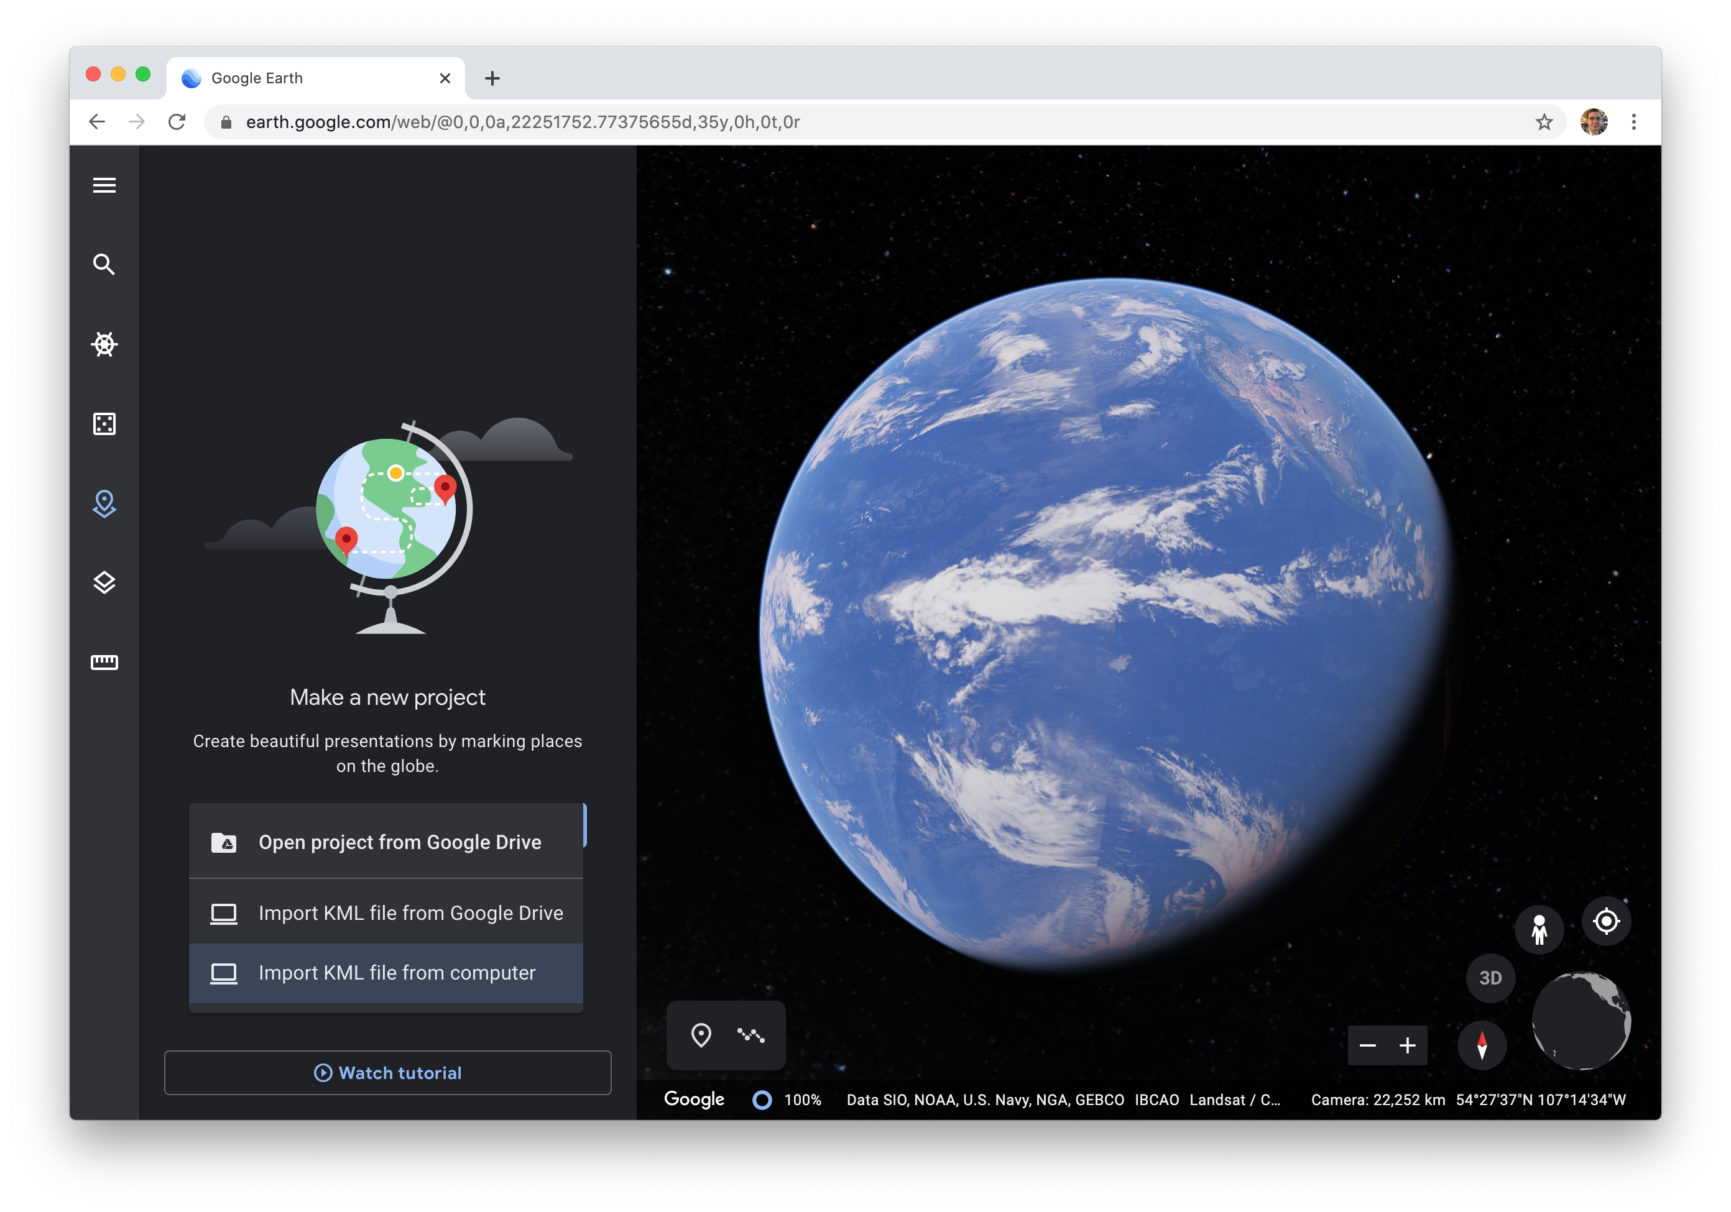Image resolution: width=1731 pixels, height=1212 pixels.
Task: Toggle the location marker tool
Action: click(701, 1033)
